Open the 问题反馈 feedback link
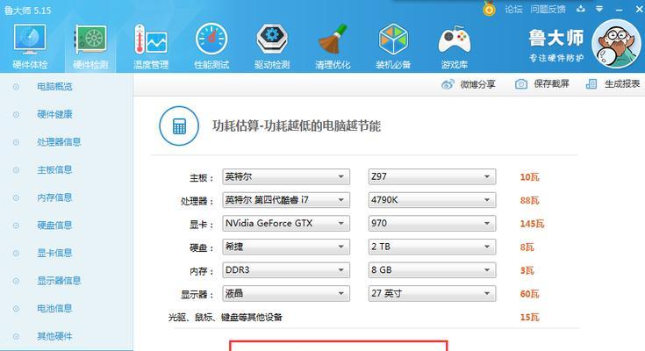 (x=548, y=9)
